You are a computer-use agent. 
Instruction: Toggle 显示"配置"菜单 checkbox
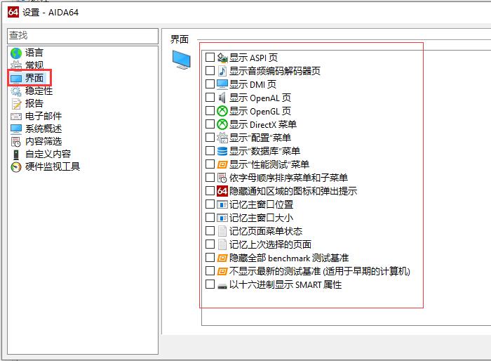210,138
